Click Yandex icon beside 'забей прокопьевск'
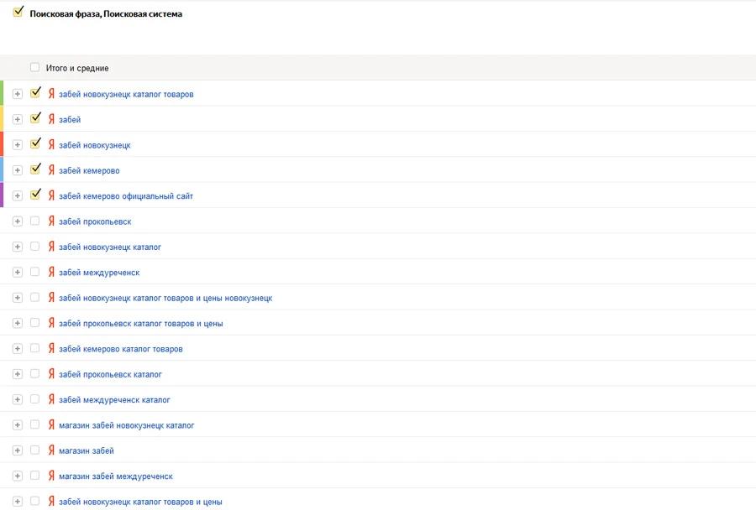Viewport: 756px width, 510px height. pos(51,221)
